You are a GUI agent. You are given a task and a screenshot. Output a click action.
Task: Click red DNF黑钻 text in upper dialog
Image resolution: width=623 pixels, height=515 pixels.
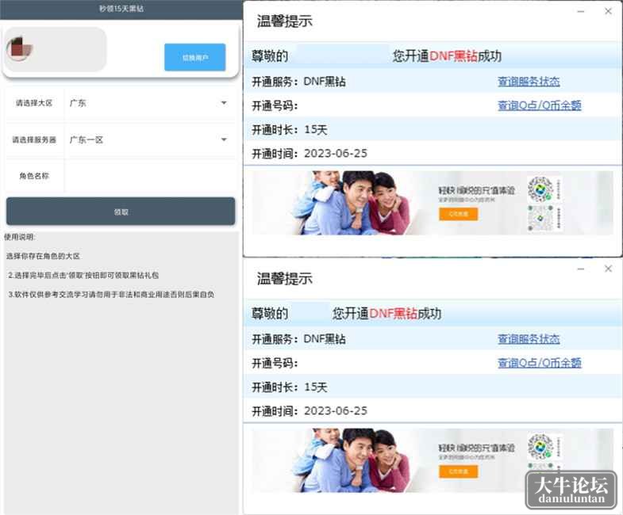point(453,56)
